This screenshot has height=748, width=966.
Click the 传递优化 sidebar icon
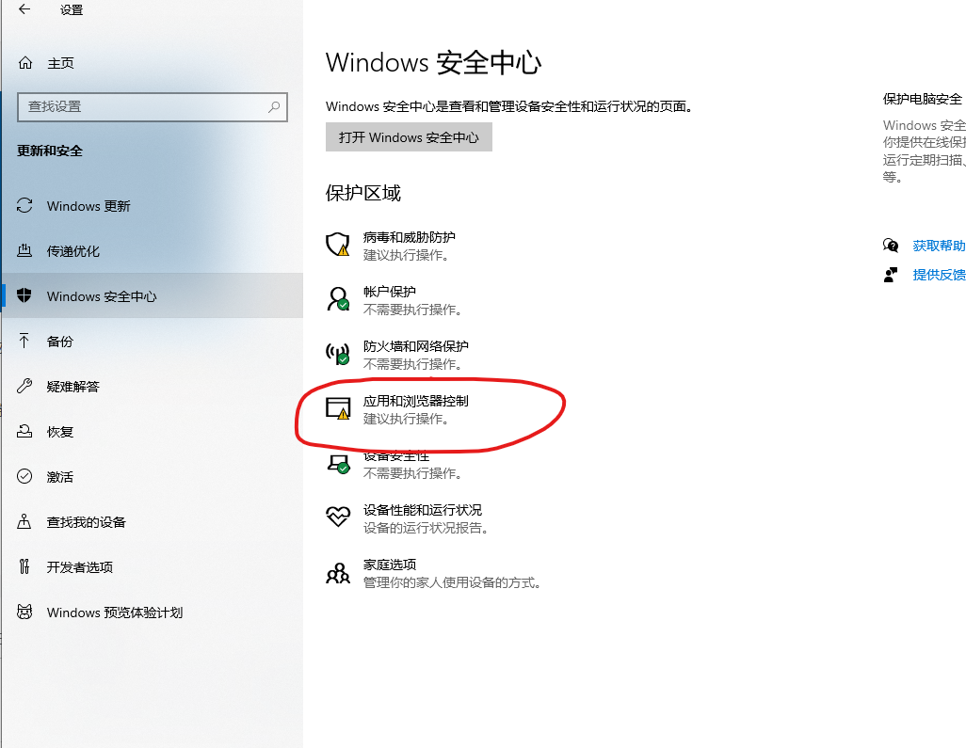[x=24, y=250]
